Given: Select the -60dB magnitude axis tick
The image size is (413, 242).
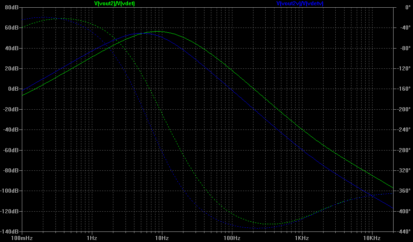Looking at the screenshot, I should click(11, 150).
